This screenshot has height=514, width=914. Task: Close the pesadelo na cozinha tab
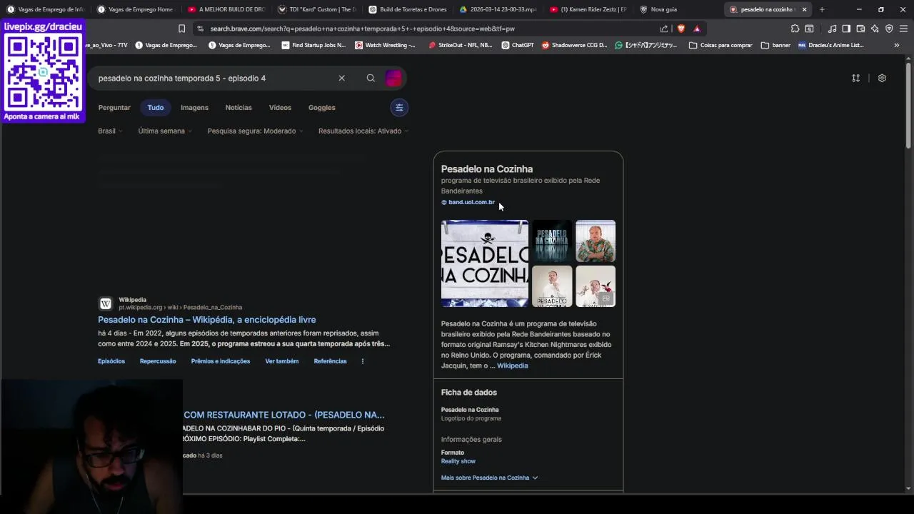tap(804, 9)
